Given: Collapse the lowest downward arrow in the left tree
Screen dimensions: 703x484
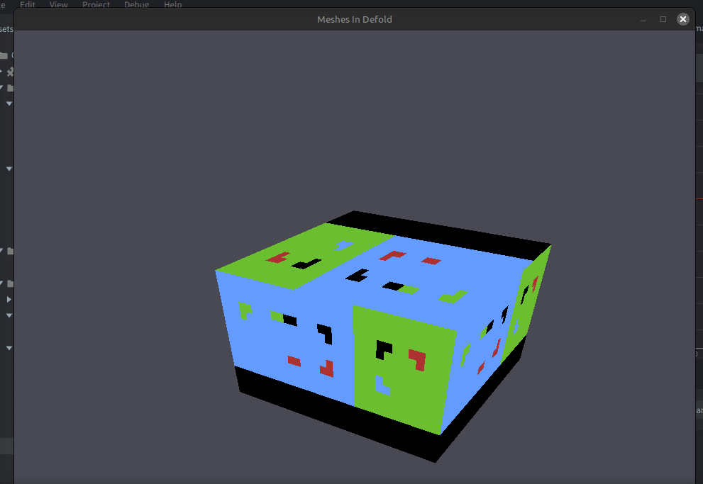Looking at the screenshot, I should click(9, 348).
